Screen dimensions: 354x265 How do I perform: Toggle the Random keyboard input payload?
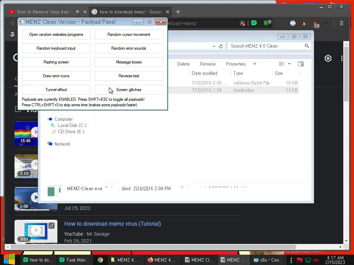pos(56,48)
